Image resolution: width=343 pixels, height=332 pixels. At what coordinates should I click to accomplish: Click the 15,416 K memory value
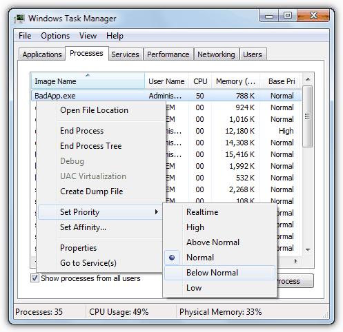(x=239, y=154)
